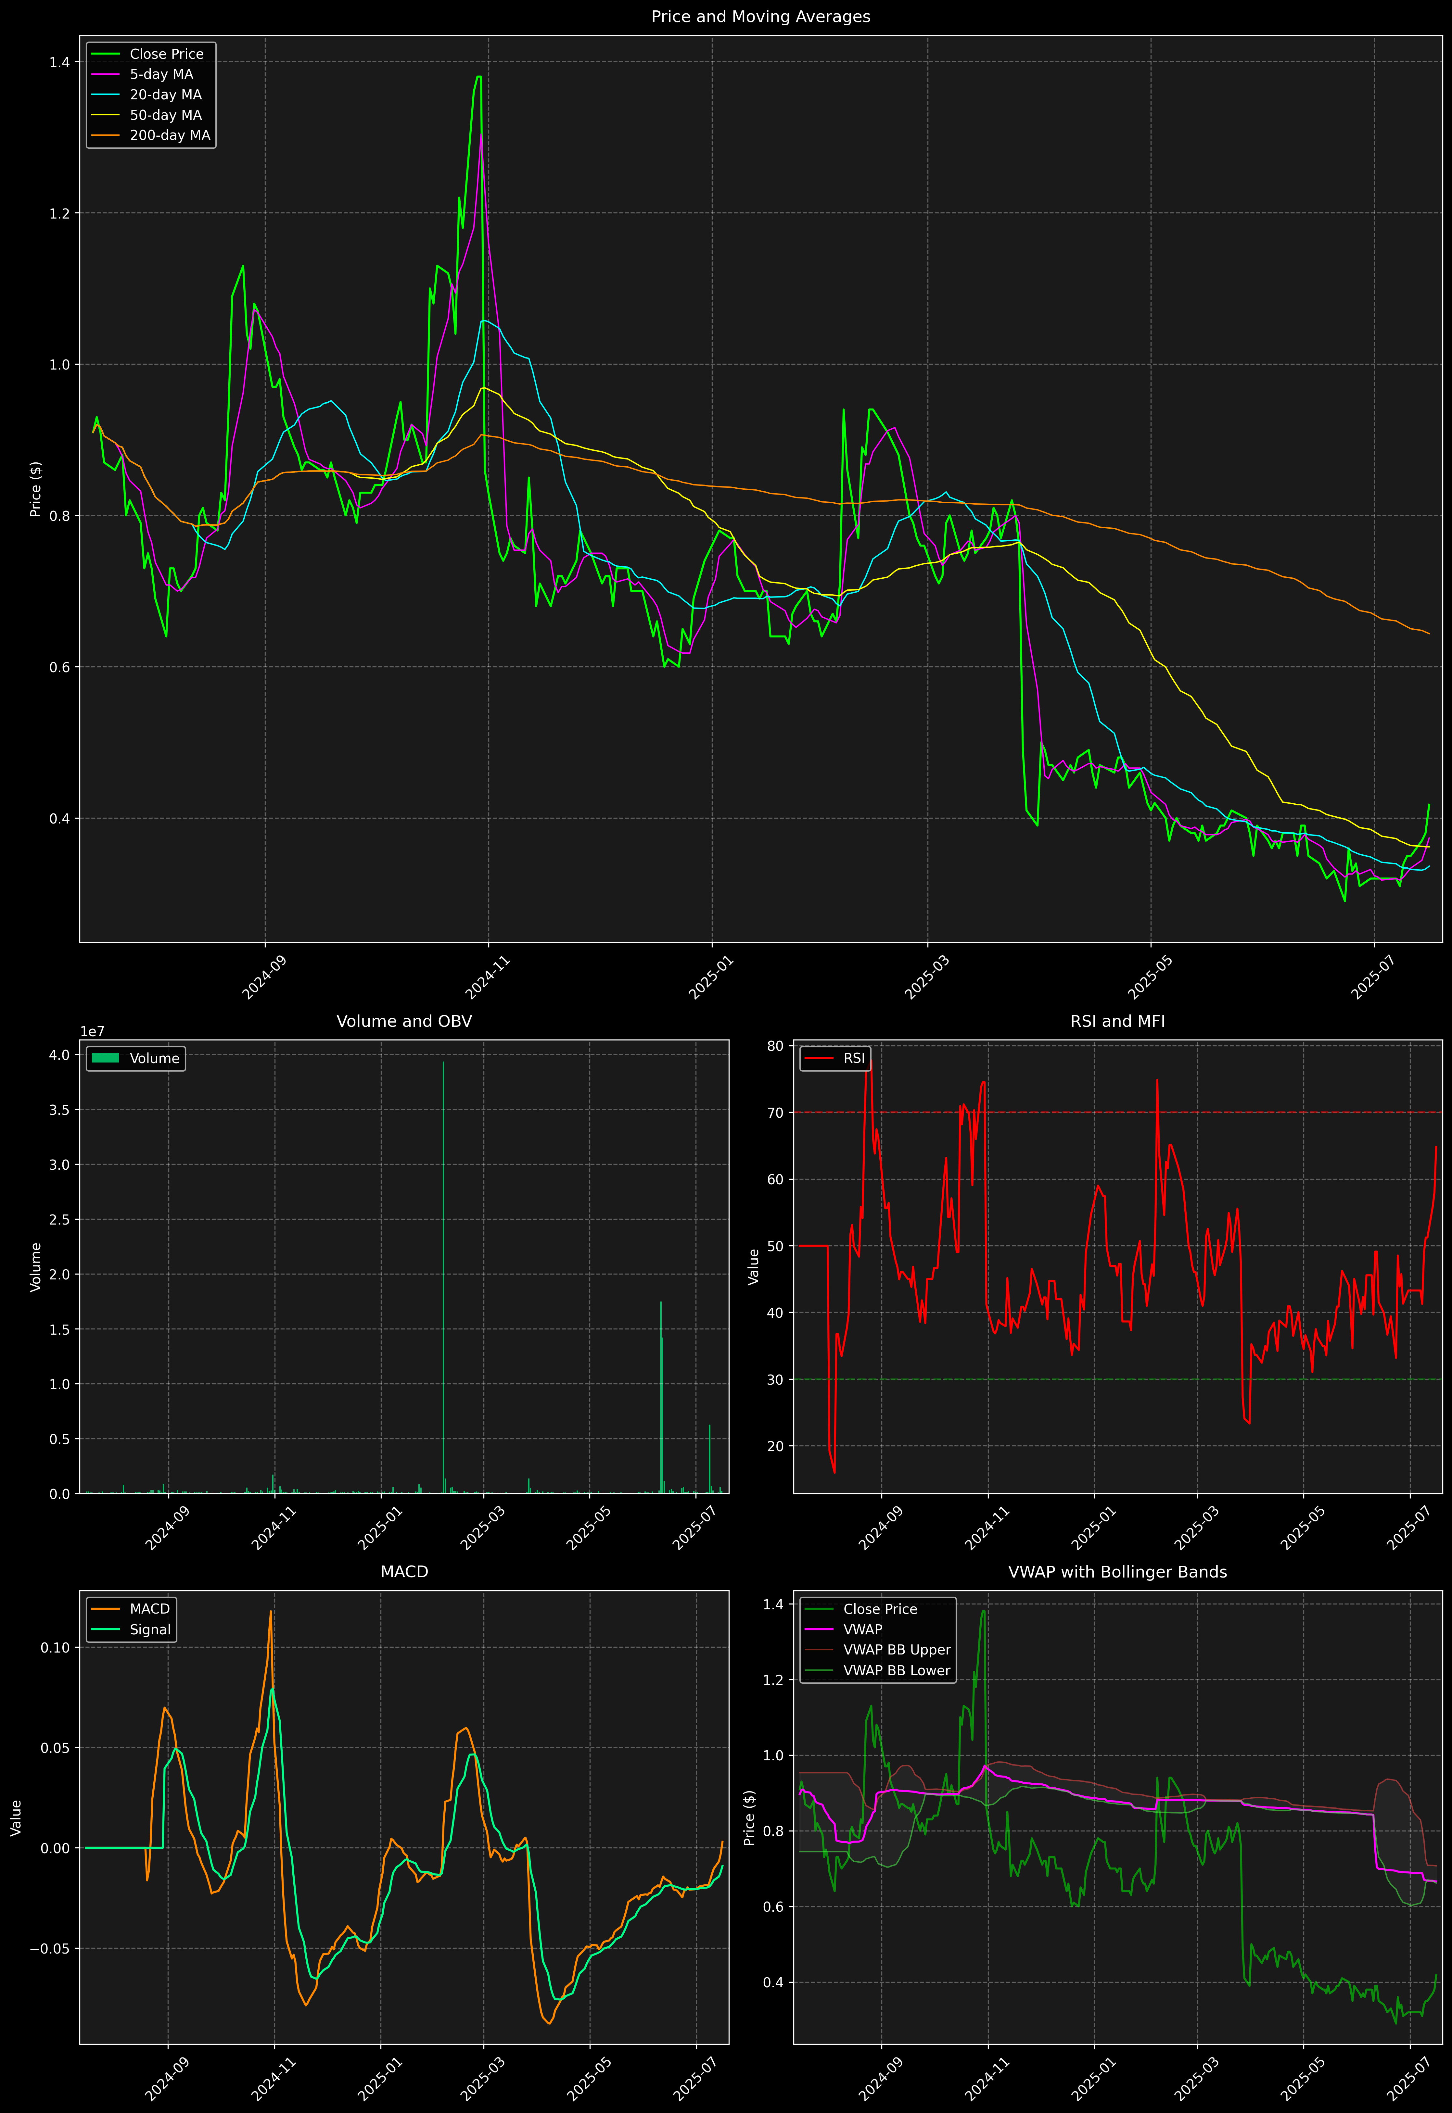Click the "Volume and OBV" chart title
Viewport: 1452px width, 2113px height.
[x=404, y=1021]
